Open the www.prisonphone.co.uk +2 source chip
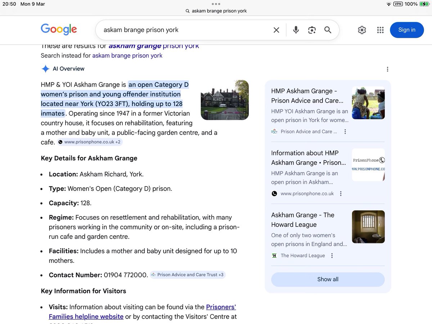 tap(90, 142)
